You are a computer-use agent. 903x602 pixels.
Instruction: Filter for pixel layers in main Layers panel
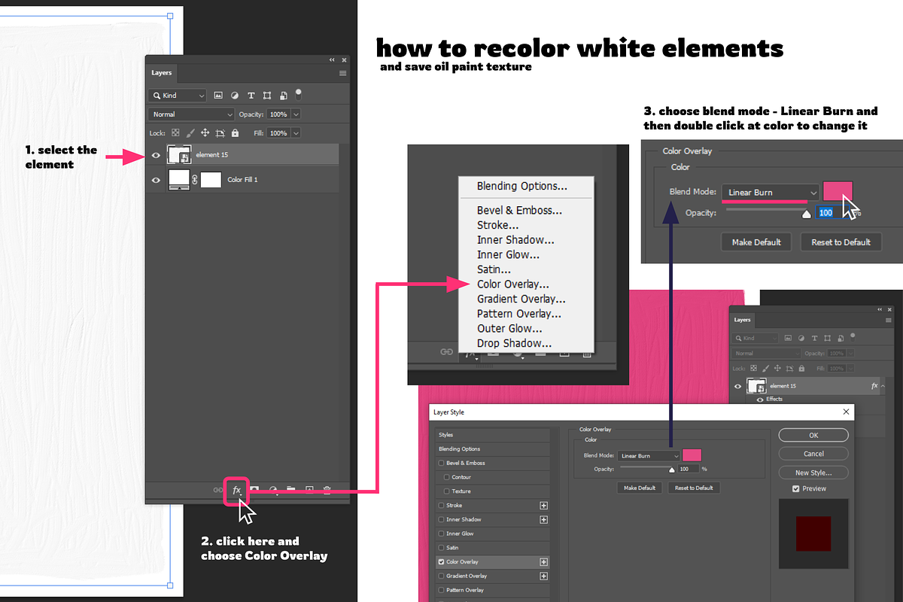[218, 96]
